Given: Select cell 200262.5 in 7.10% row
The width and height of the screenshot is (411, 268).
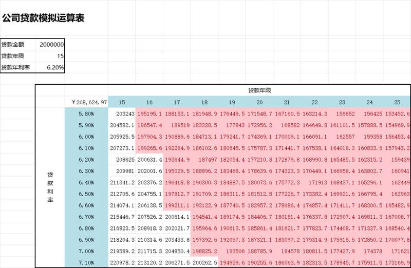Looking at the screenshot, I should (x=204, y=262).
